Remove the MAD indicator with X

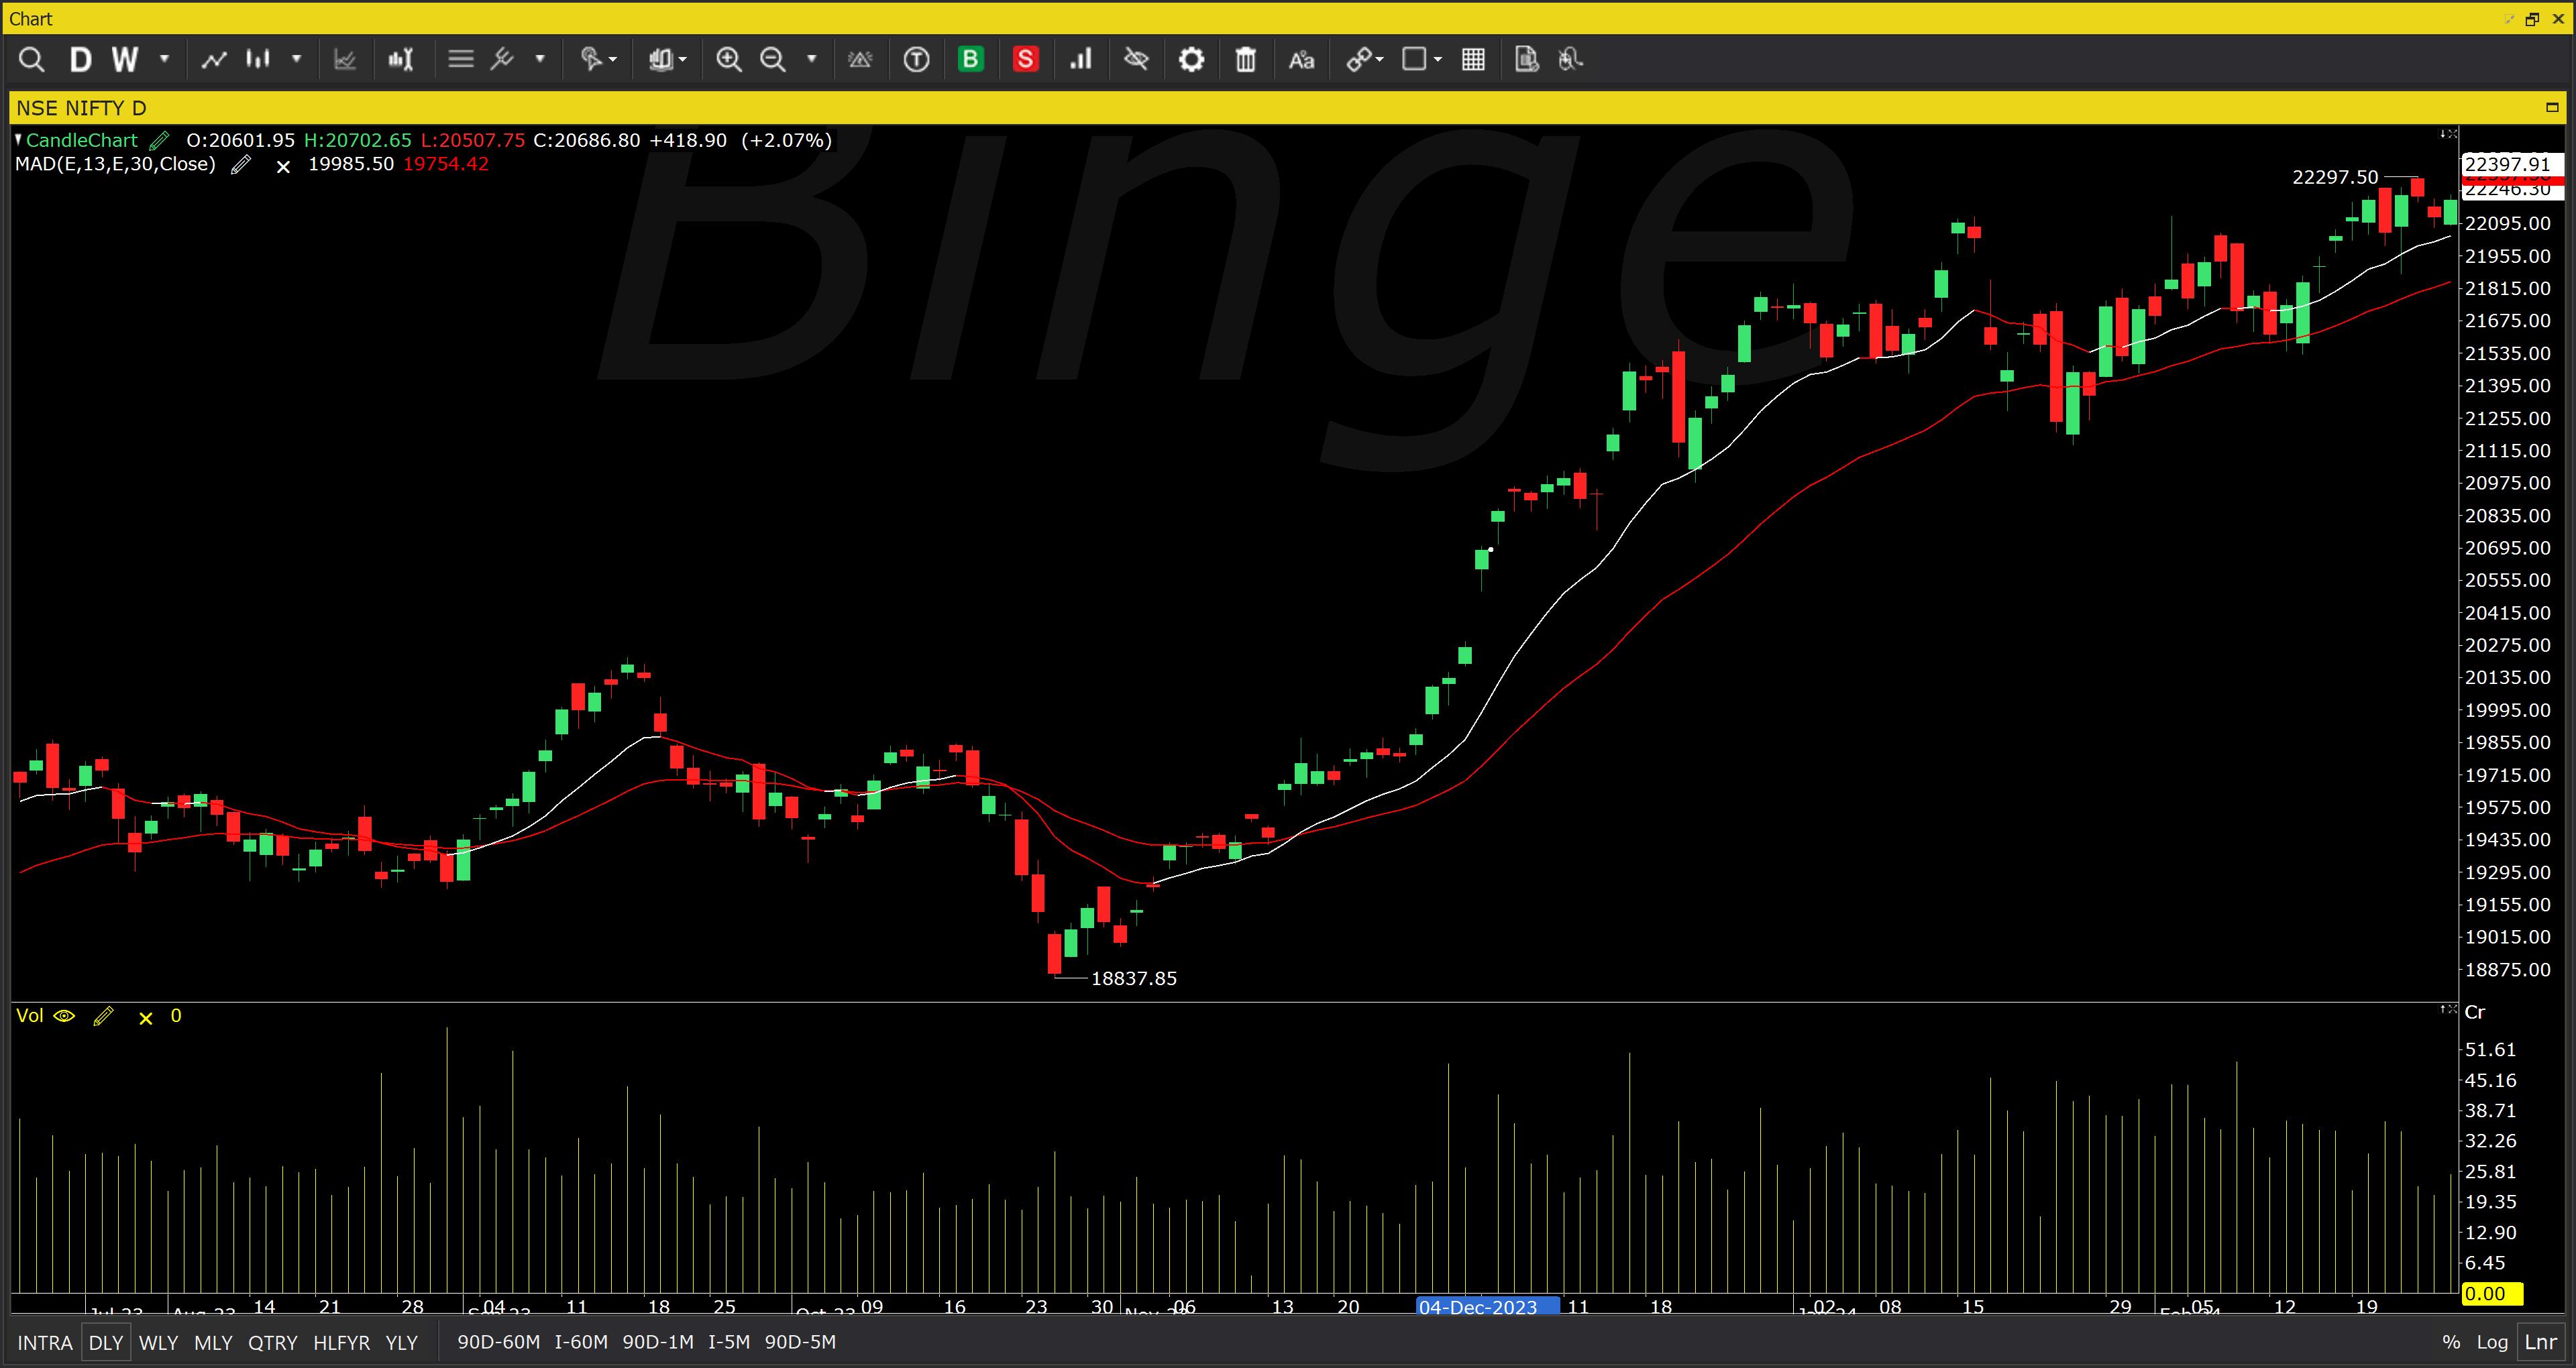283,166
